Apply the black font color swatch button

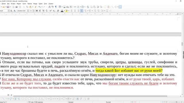(62, 11)
